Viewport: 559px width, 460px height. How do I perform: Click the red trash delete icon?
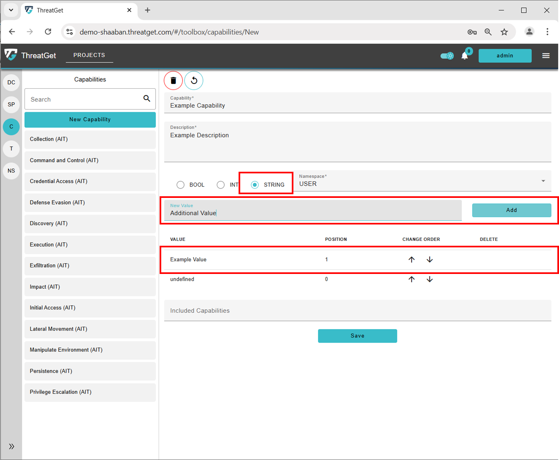click(173, 81)
